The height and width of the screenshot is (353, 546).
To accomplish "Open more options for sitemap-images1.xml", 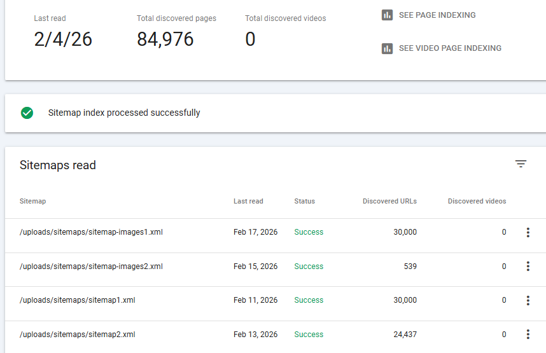I will [528, 233].
